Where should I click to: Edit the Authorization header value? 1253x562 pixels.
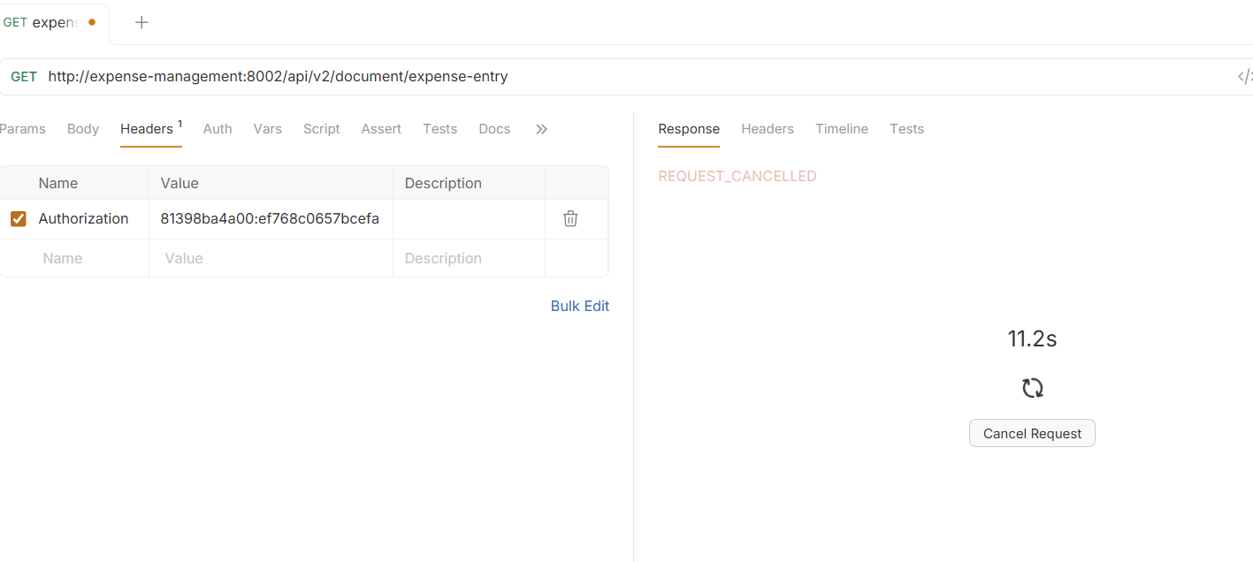(x=271, y=218)
